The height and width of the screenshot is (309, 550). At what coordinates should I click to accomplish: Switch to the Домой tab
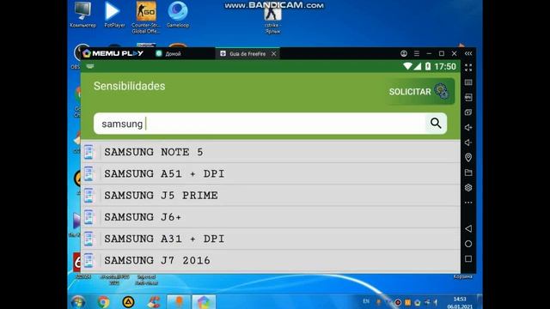(169, 53)
